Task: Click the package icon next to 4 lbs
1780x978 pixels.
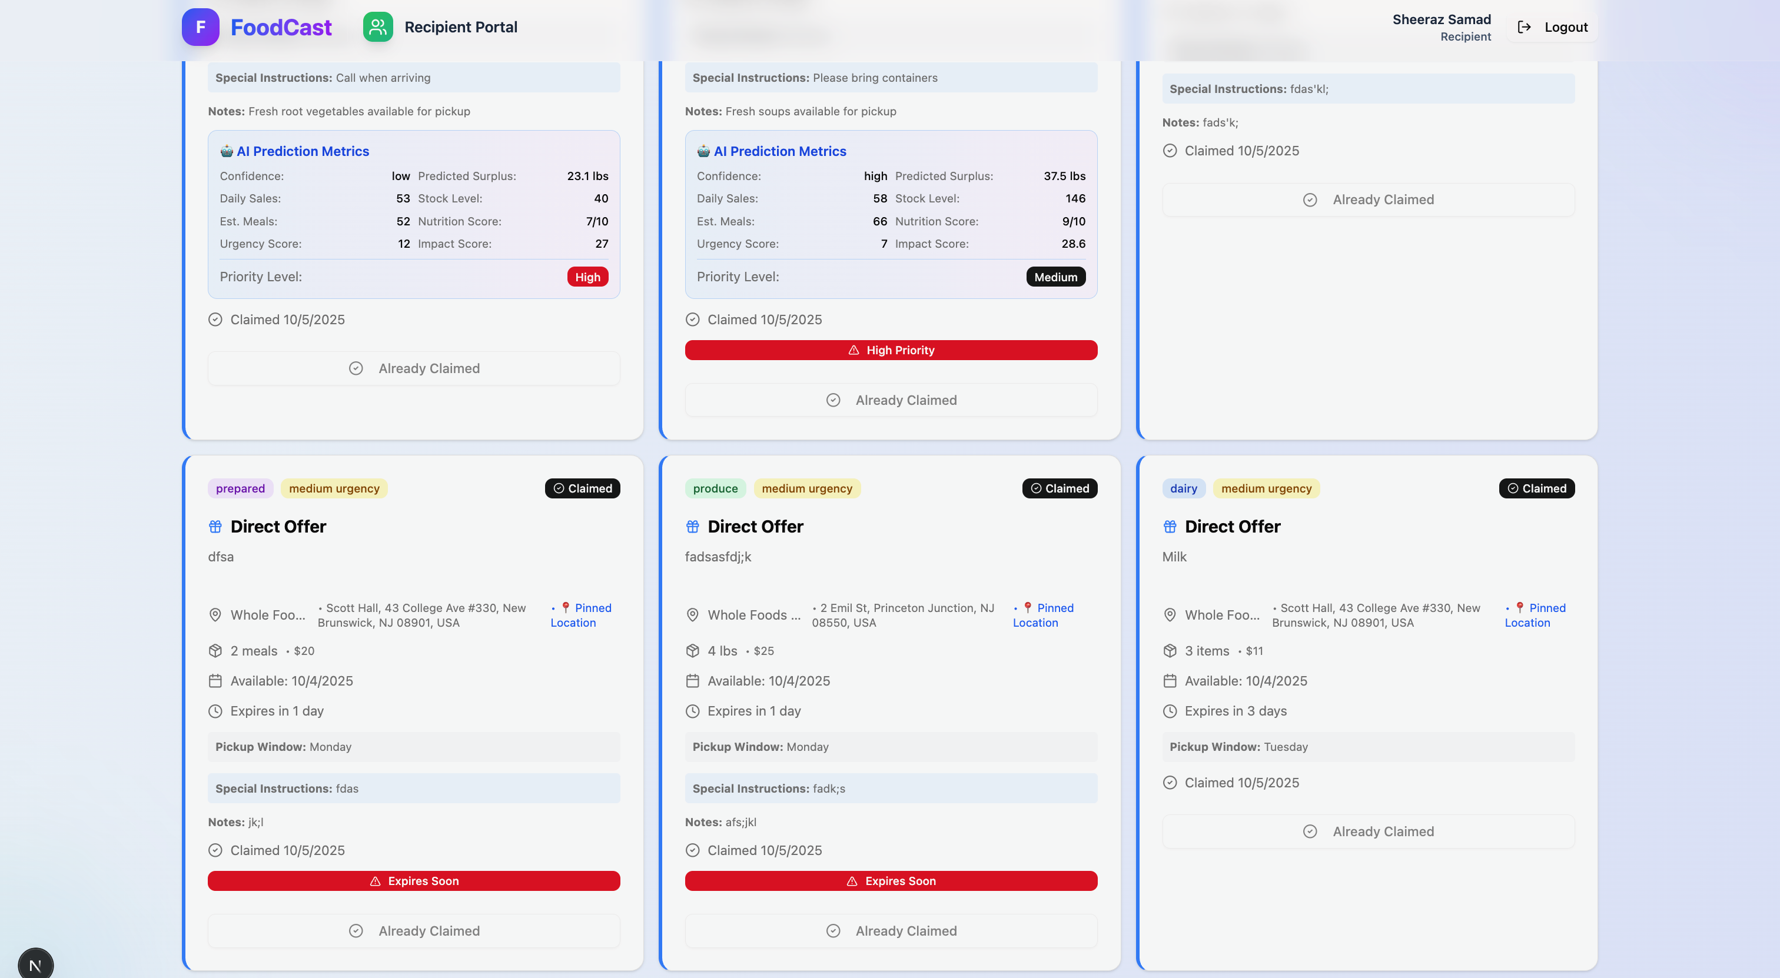Action: point(692,651)
